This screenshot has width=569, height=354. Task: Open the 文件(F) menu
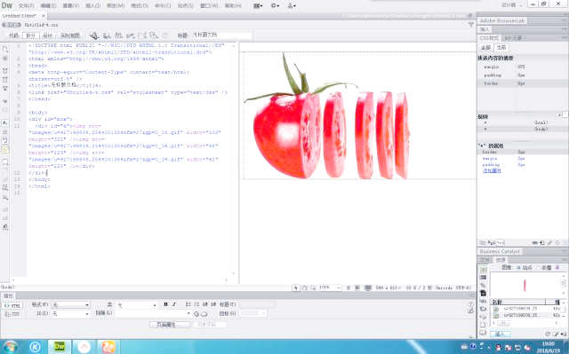(x=26, y=6)
